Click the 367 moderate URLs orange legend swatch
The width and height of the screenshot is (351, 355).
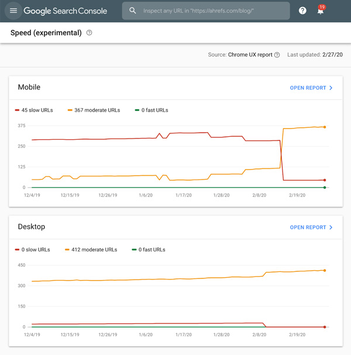[x=70, y=111]
